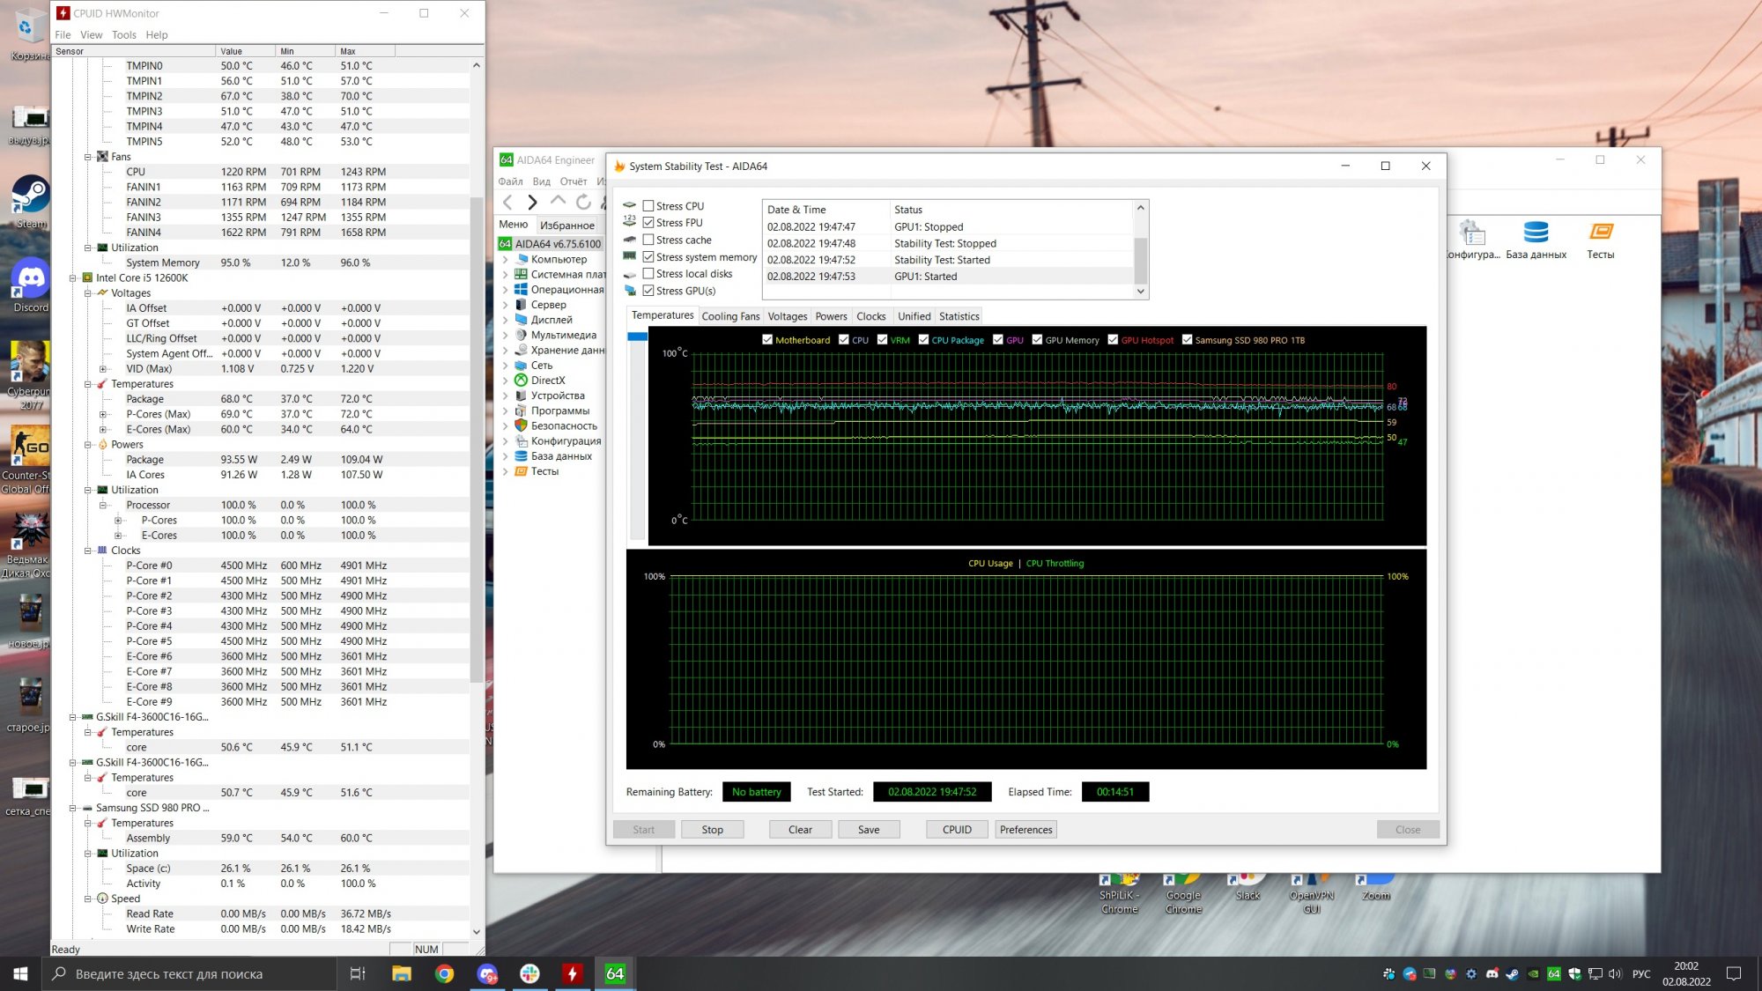Viewport: 1762px width, 991px height.
Task: Collapse the Fans group in HWMonitor
Action: [88, 157]
